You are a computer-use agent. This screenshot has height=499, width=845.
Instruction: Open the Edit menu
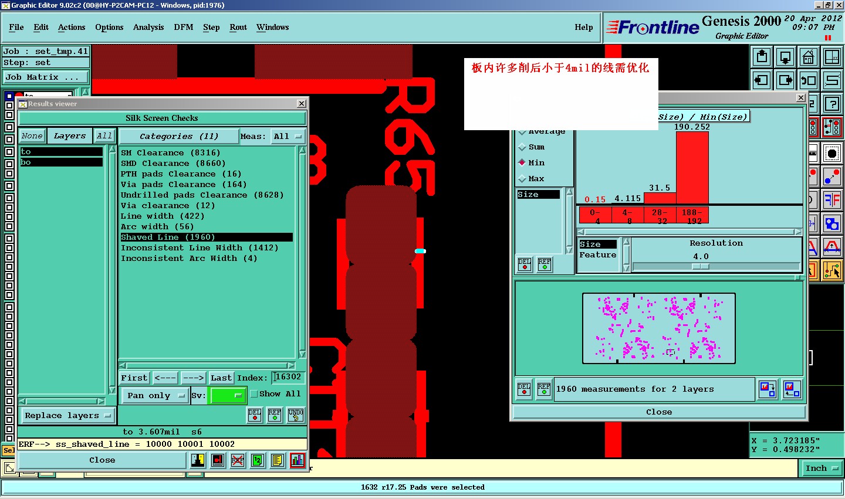(x=41, y=27)
